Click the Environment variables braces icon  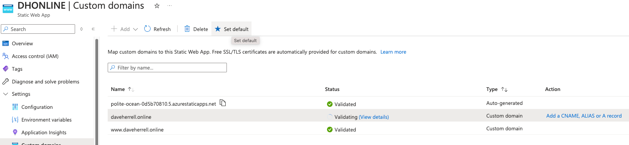coord(15,120)
